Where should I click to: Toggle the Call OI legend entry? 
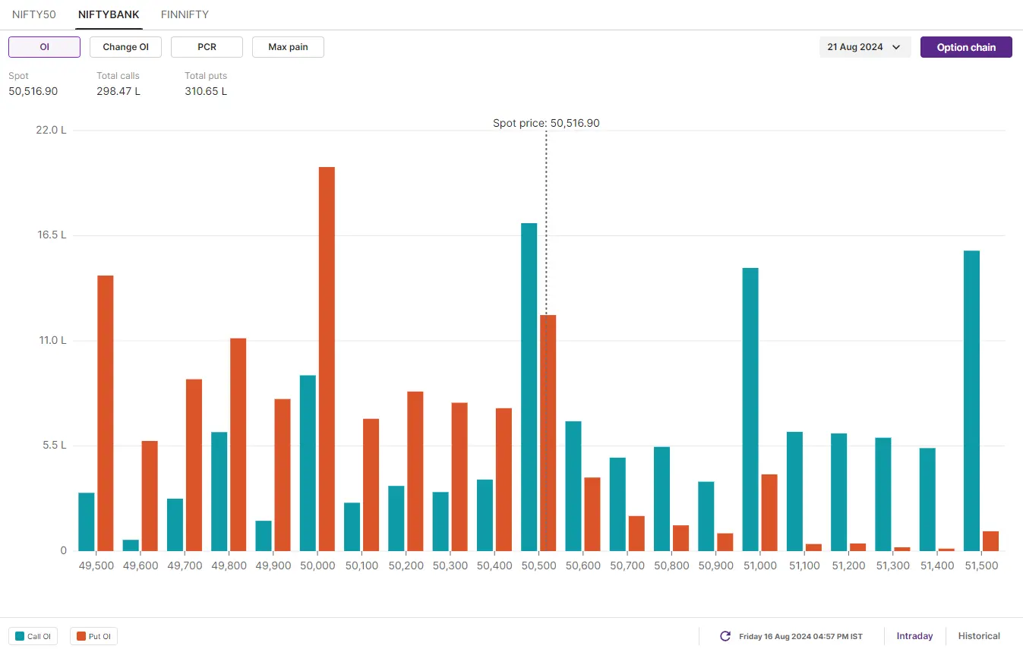[33, 636]
